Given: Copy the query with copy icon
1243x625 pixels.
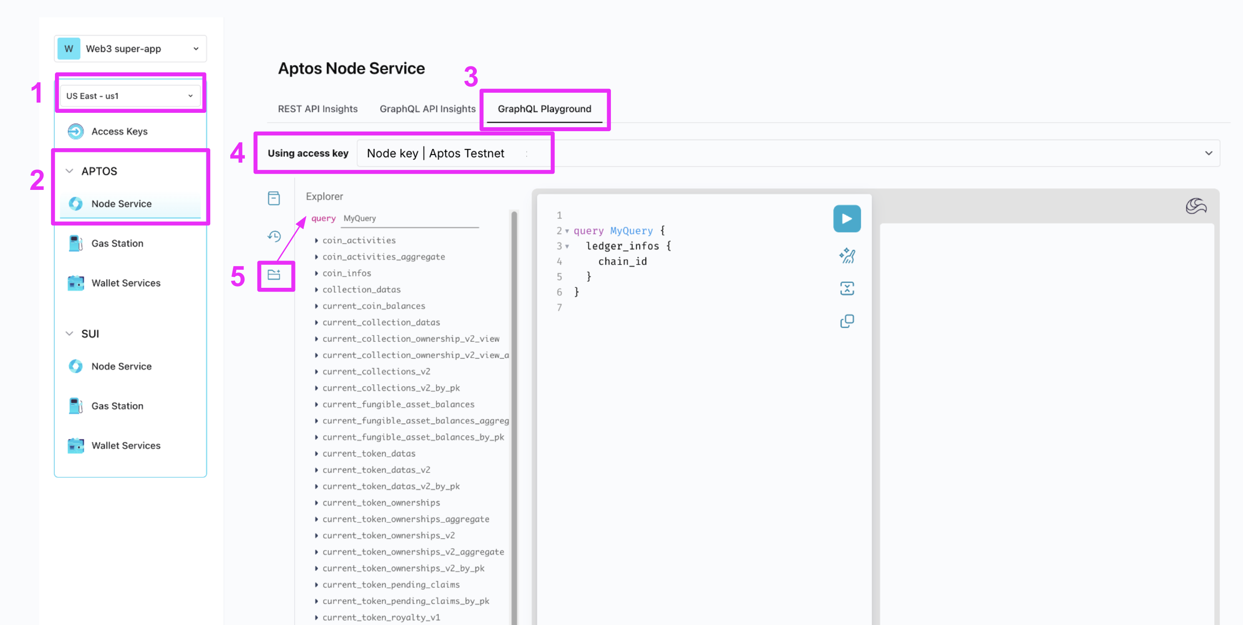Looking at the screenshot, I should tap(846, 321).
